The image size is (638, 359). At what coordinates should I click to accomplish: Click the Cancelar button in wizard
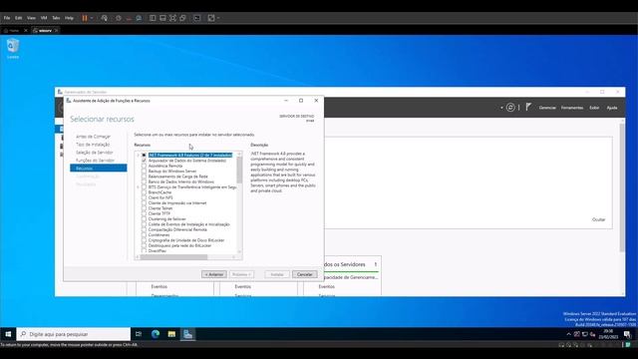304,274
